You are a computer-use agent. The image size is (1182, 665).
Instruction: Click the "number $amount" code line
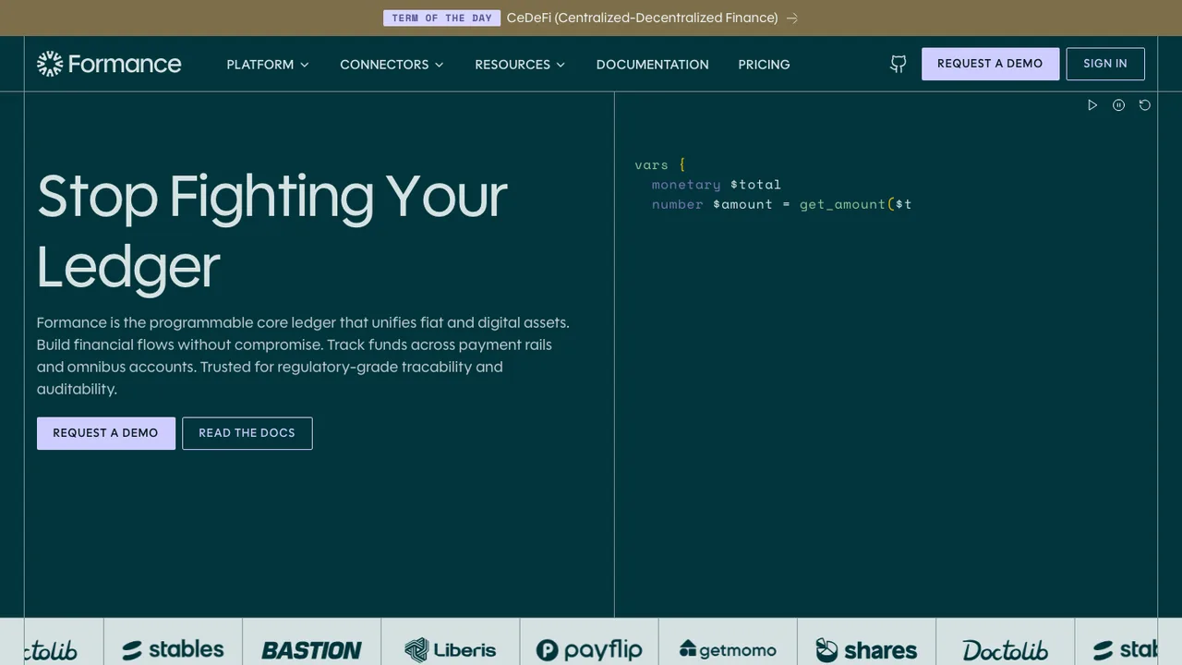click(x=782, y=204)
